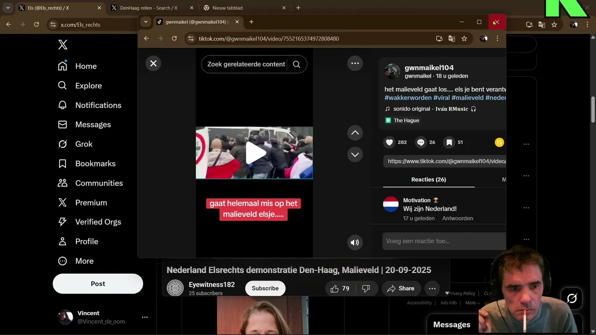This screenshot has width=596, height=335.
Task: Click the #malieveld hashtag
Action: point(467,98)
